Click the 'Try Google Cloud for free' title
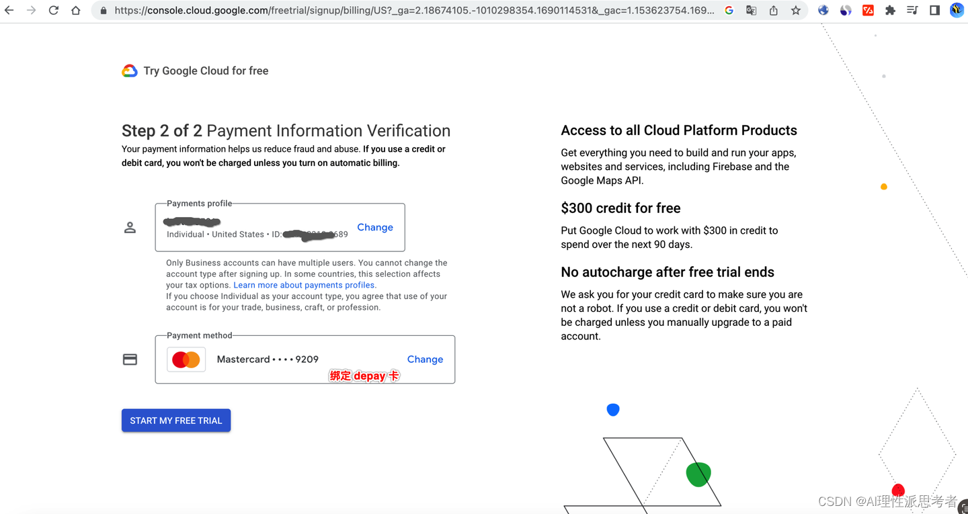 click(206, 71)
